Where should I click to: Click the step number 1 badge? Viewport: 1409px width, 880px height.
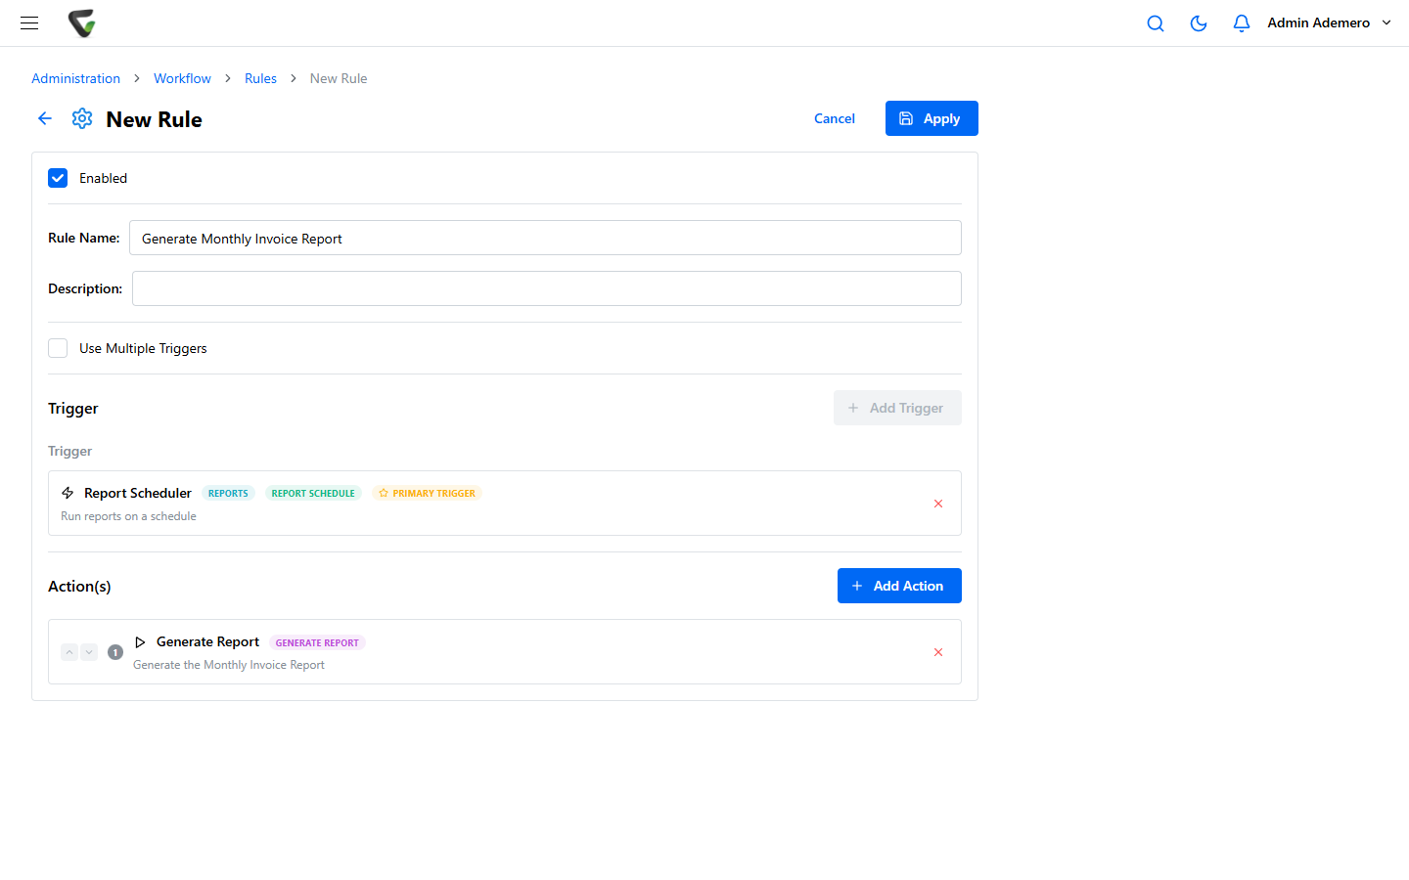click(115, 652)
